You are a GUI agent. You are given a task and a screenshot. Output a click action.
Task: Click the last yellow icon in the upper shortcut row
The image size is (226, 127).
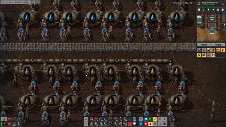223,50
